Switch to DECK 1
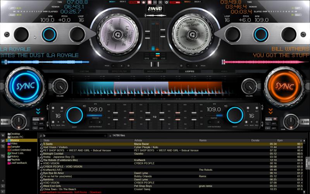Image resolution: width=310 pixels, height=194 pixels. pos(112,2)
